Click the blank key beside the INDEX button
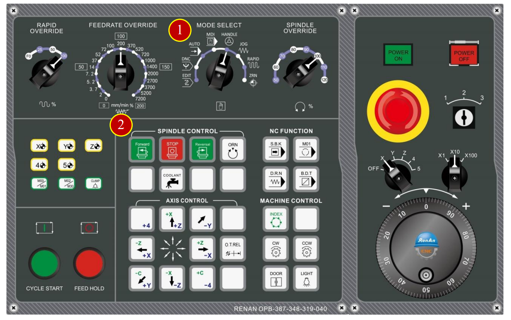 click(306, 219)
